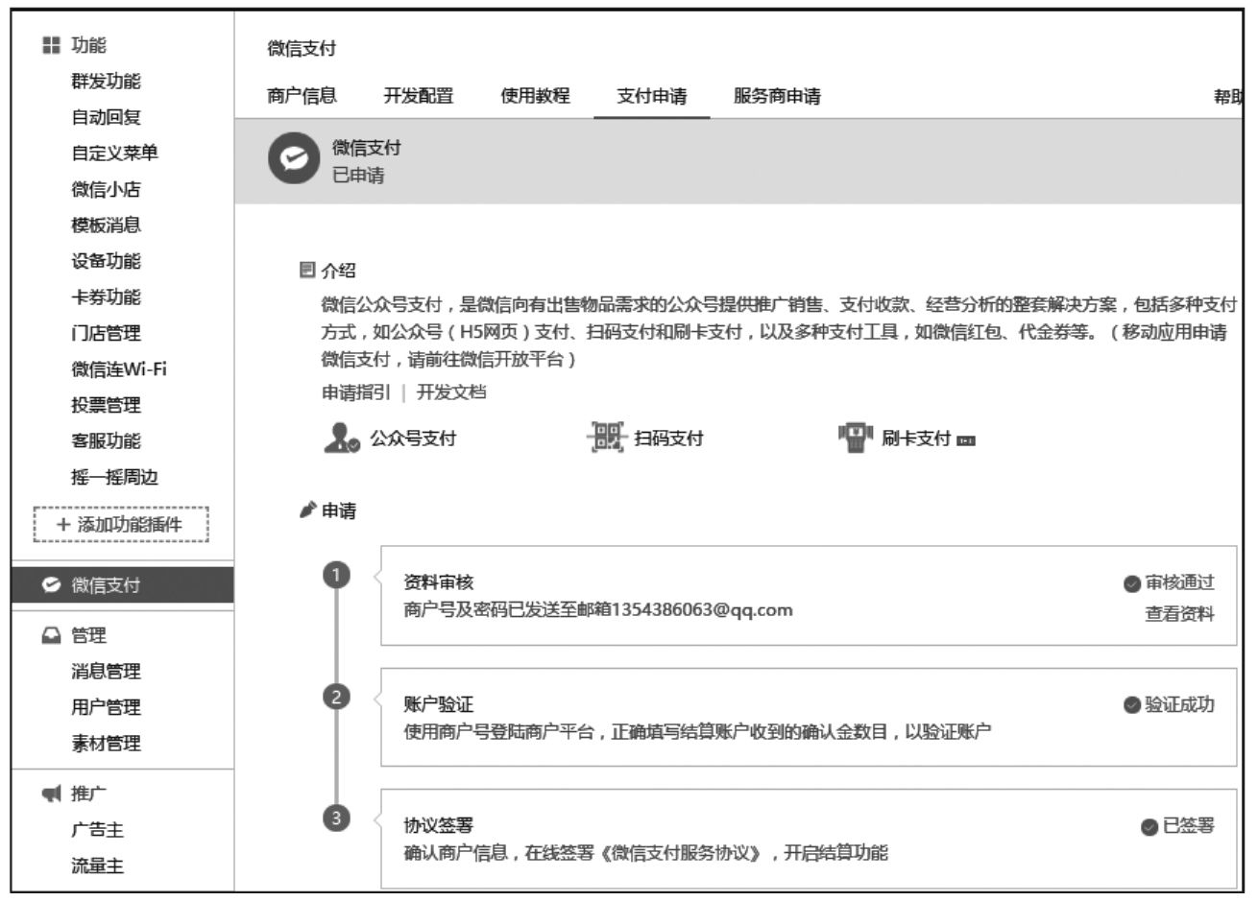
Task: Select 微信支付 in the sidebar
Action: pyautogui.click(x=122, y=584)
